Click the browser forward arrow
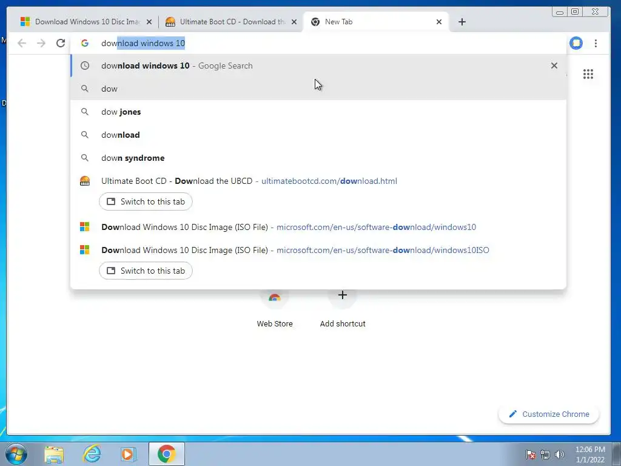This screenshot has height=466, width=621. pos(41,43)
